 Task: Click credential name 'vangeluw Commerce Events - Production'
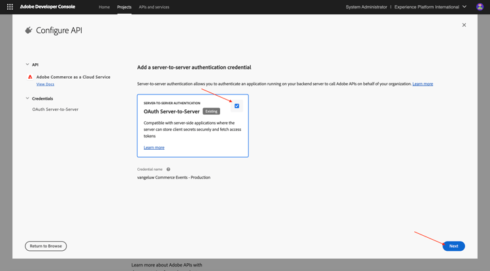(x=174, y=177)
